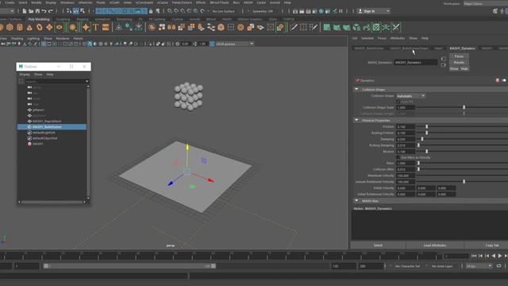508x286 pixels.
Task: Click the Hide button in Attribute Editor
Action: pos(464,69)
